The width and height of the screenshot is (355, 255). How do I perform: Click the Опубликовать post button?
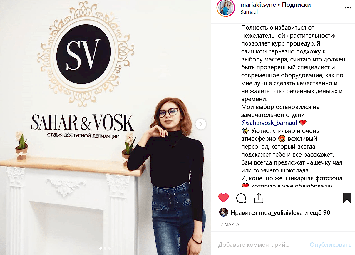click(331, 245)
